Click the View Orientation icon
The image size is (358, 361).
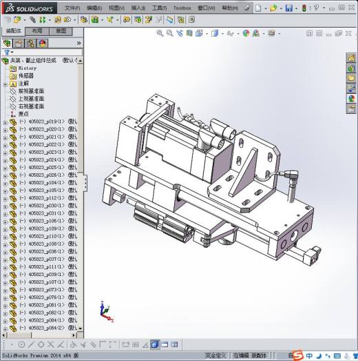(x=199, y=33)
